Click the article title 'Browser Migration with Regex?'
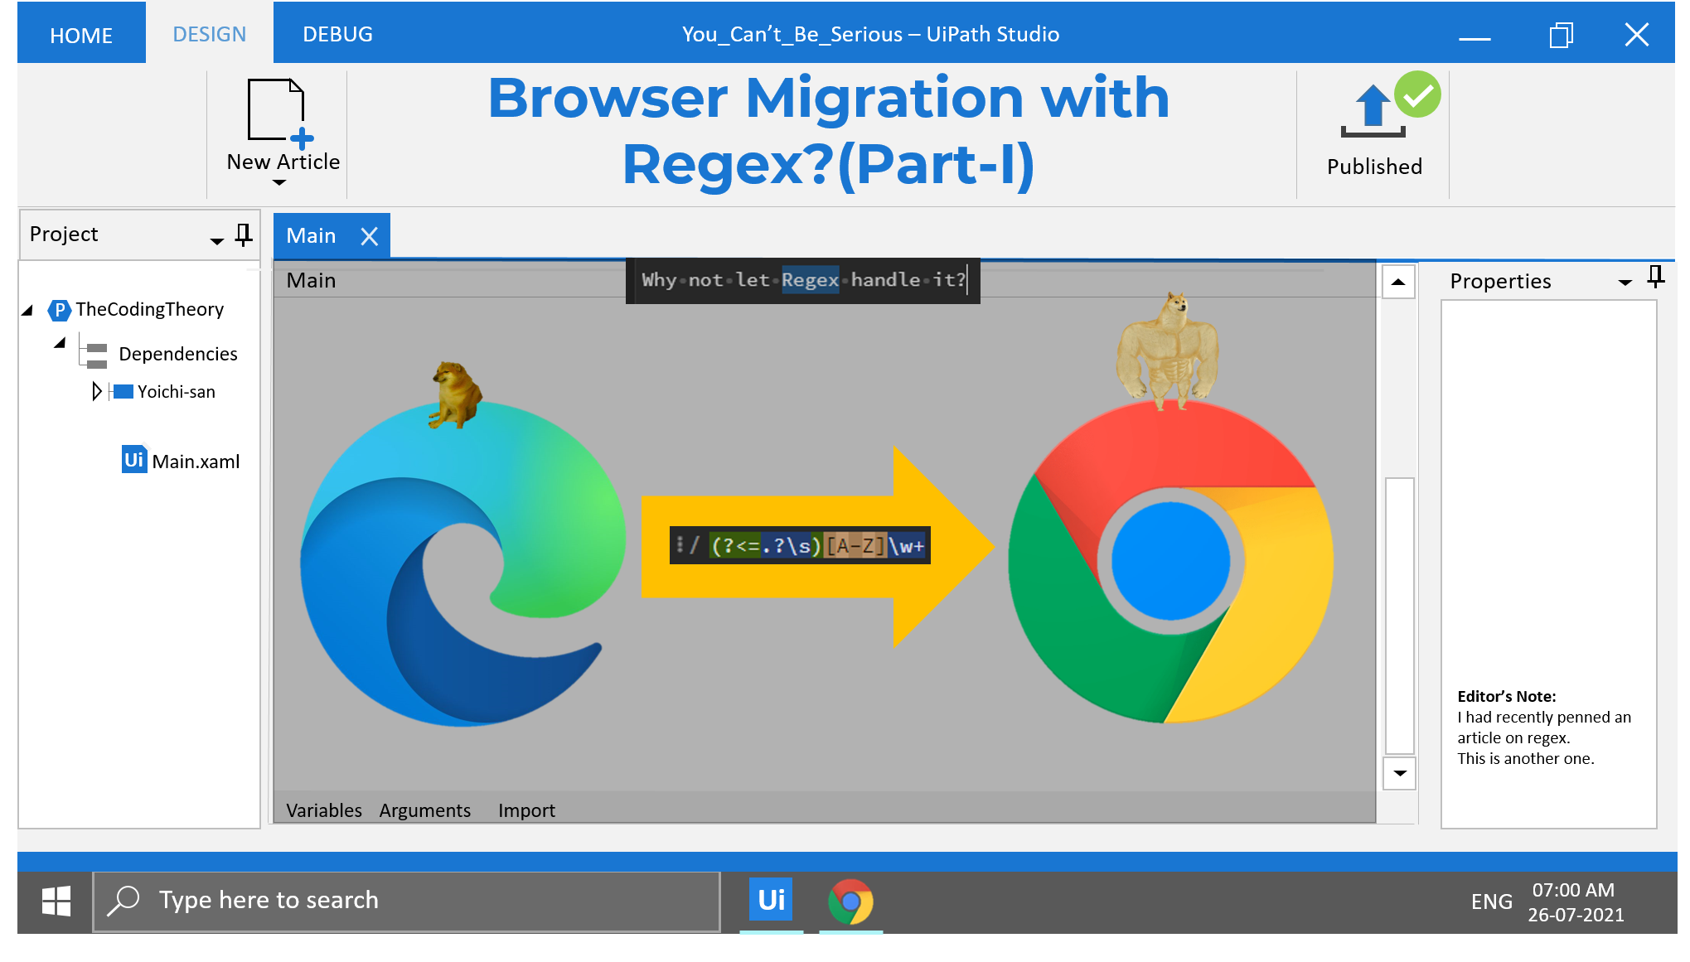This screenshot has width=1690, height=962. [x=829, y=131]
